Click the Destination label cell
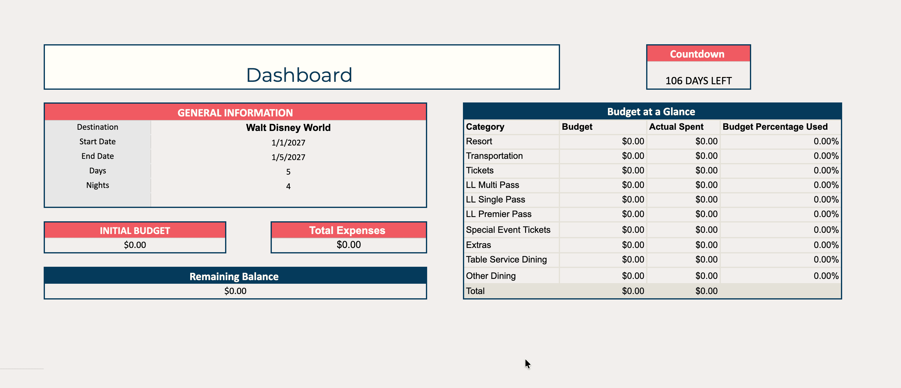Screen dimensions: 901x388 click(98, 127)
